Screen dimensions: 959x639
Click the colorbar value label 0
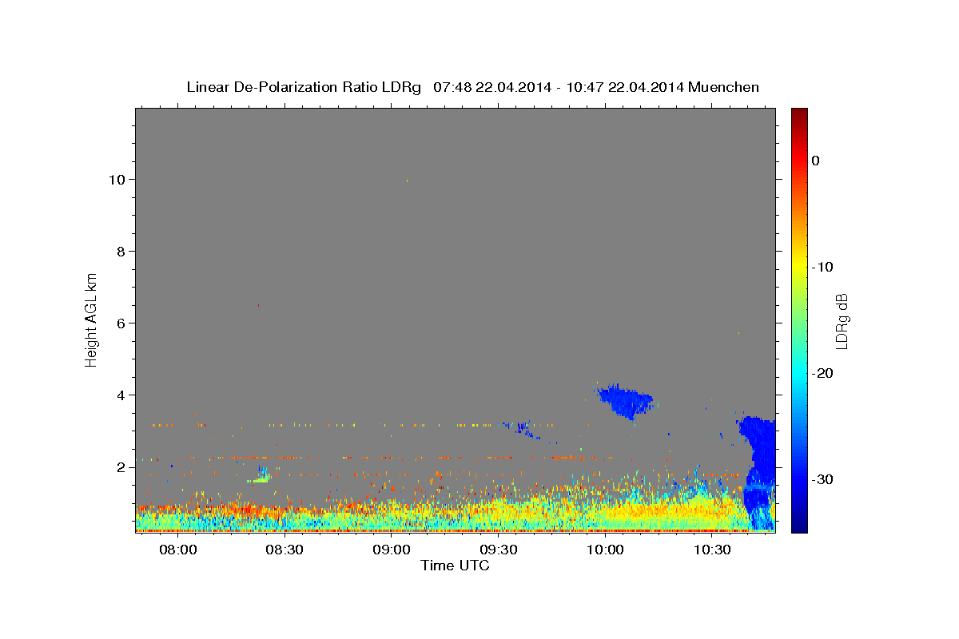[816, 161]
